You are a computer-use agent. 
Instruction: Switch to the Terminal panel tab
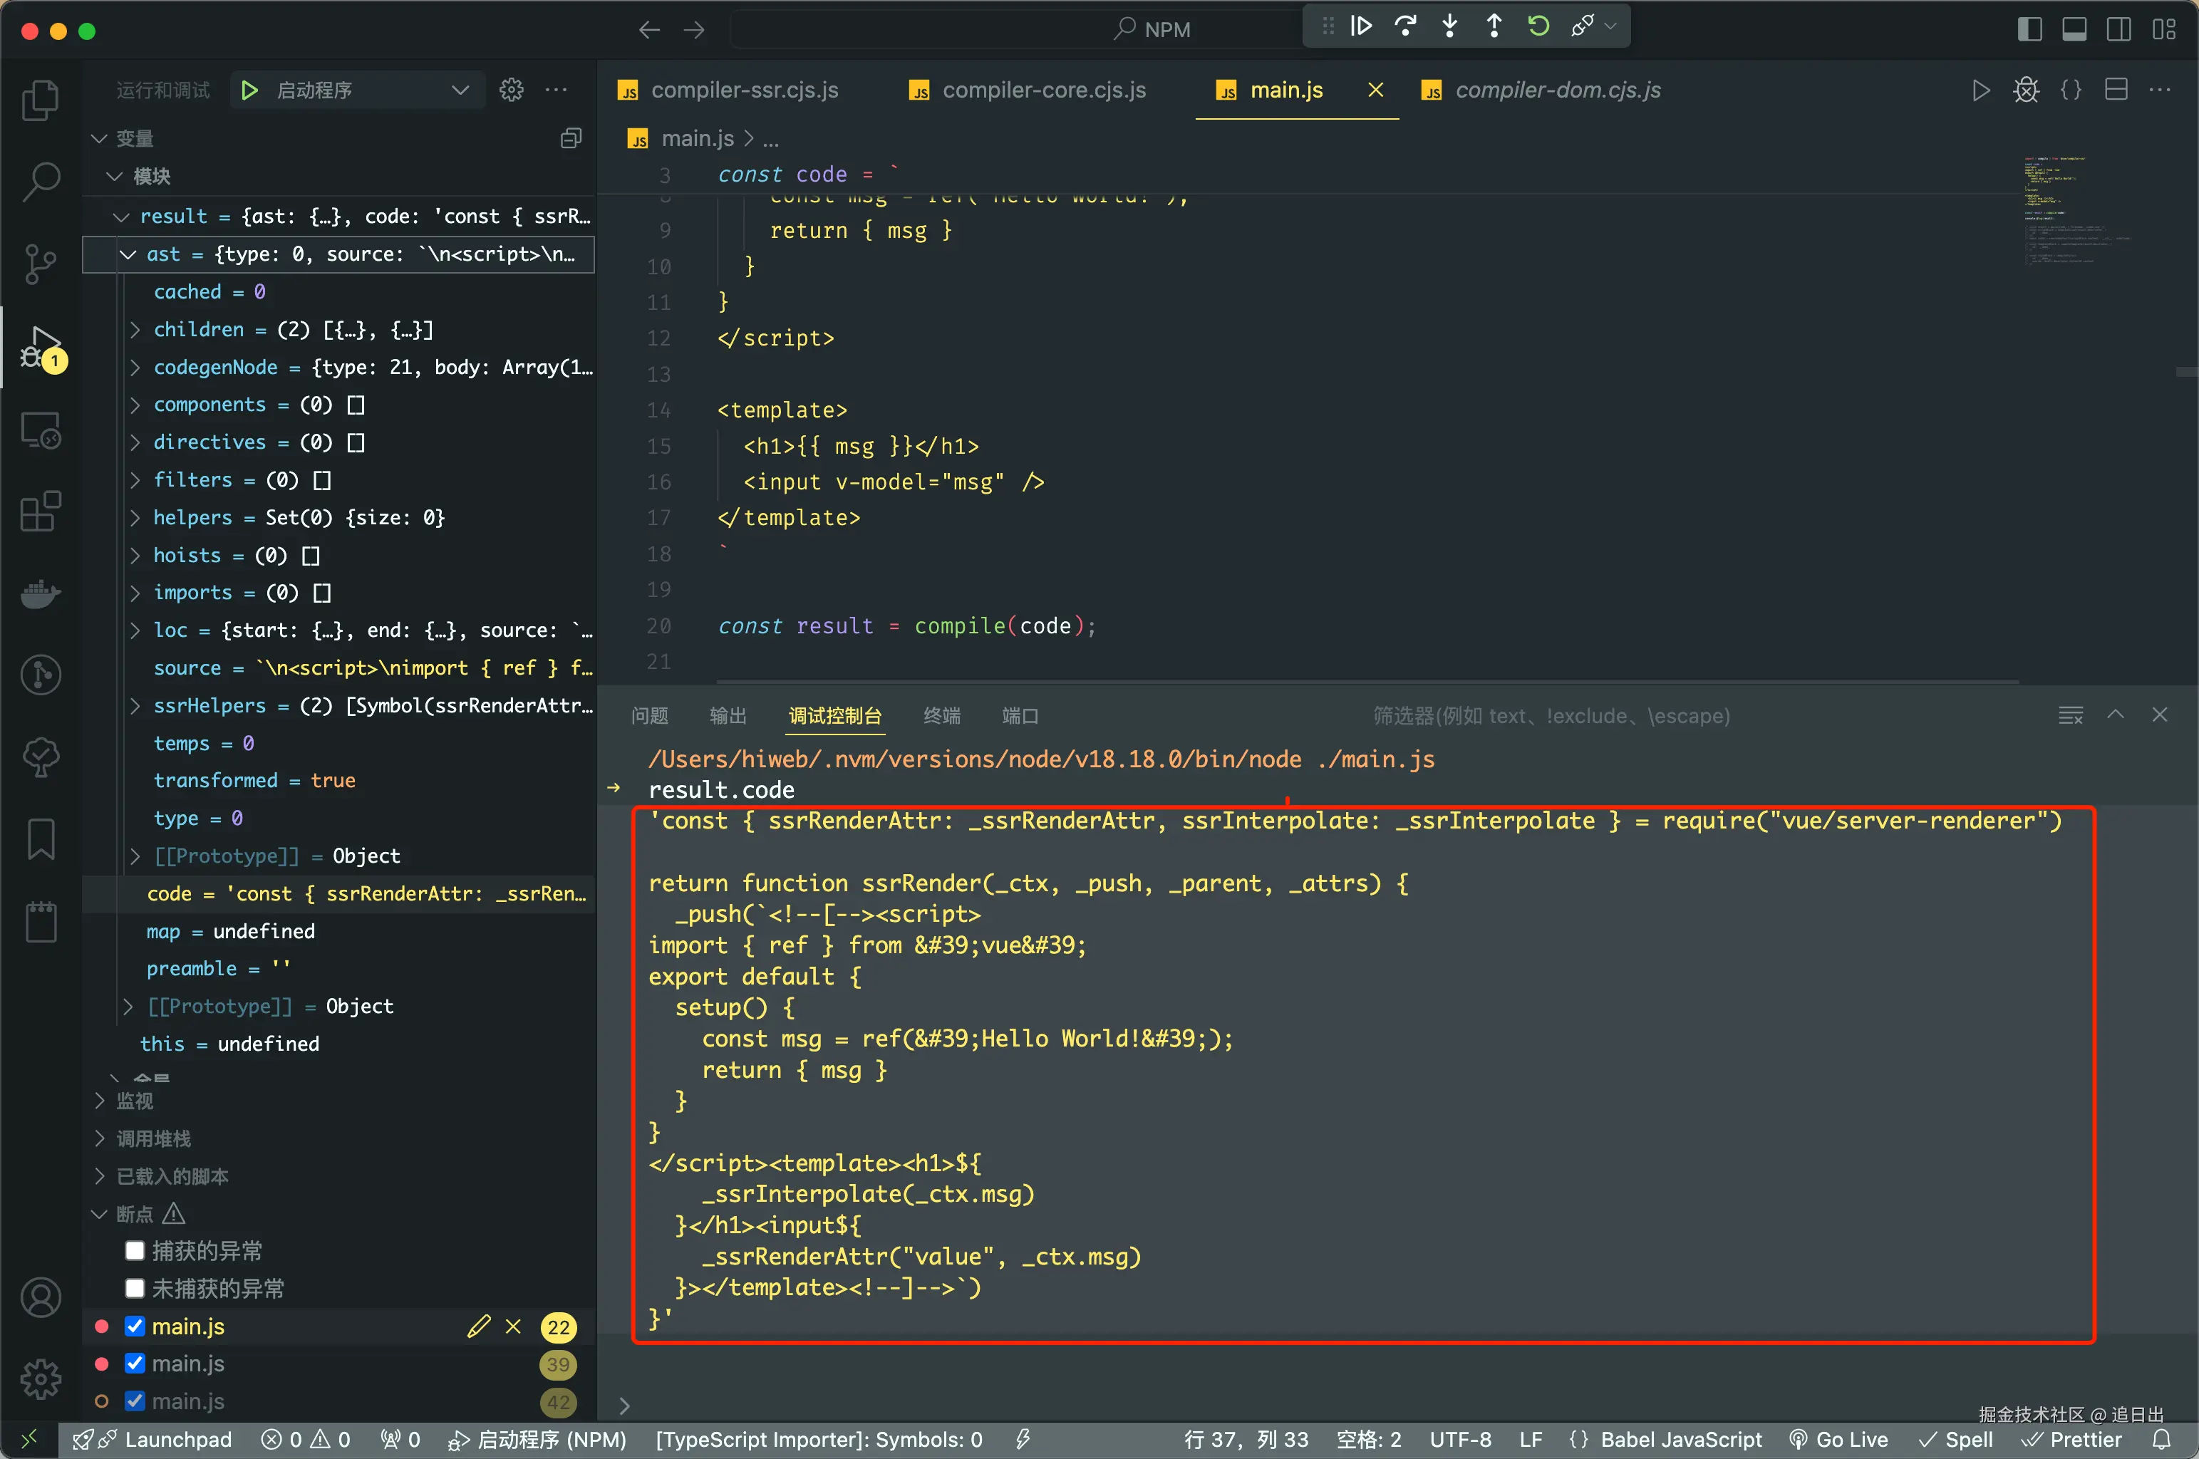(941, 715)
